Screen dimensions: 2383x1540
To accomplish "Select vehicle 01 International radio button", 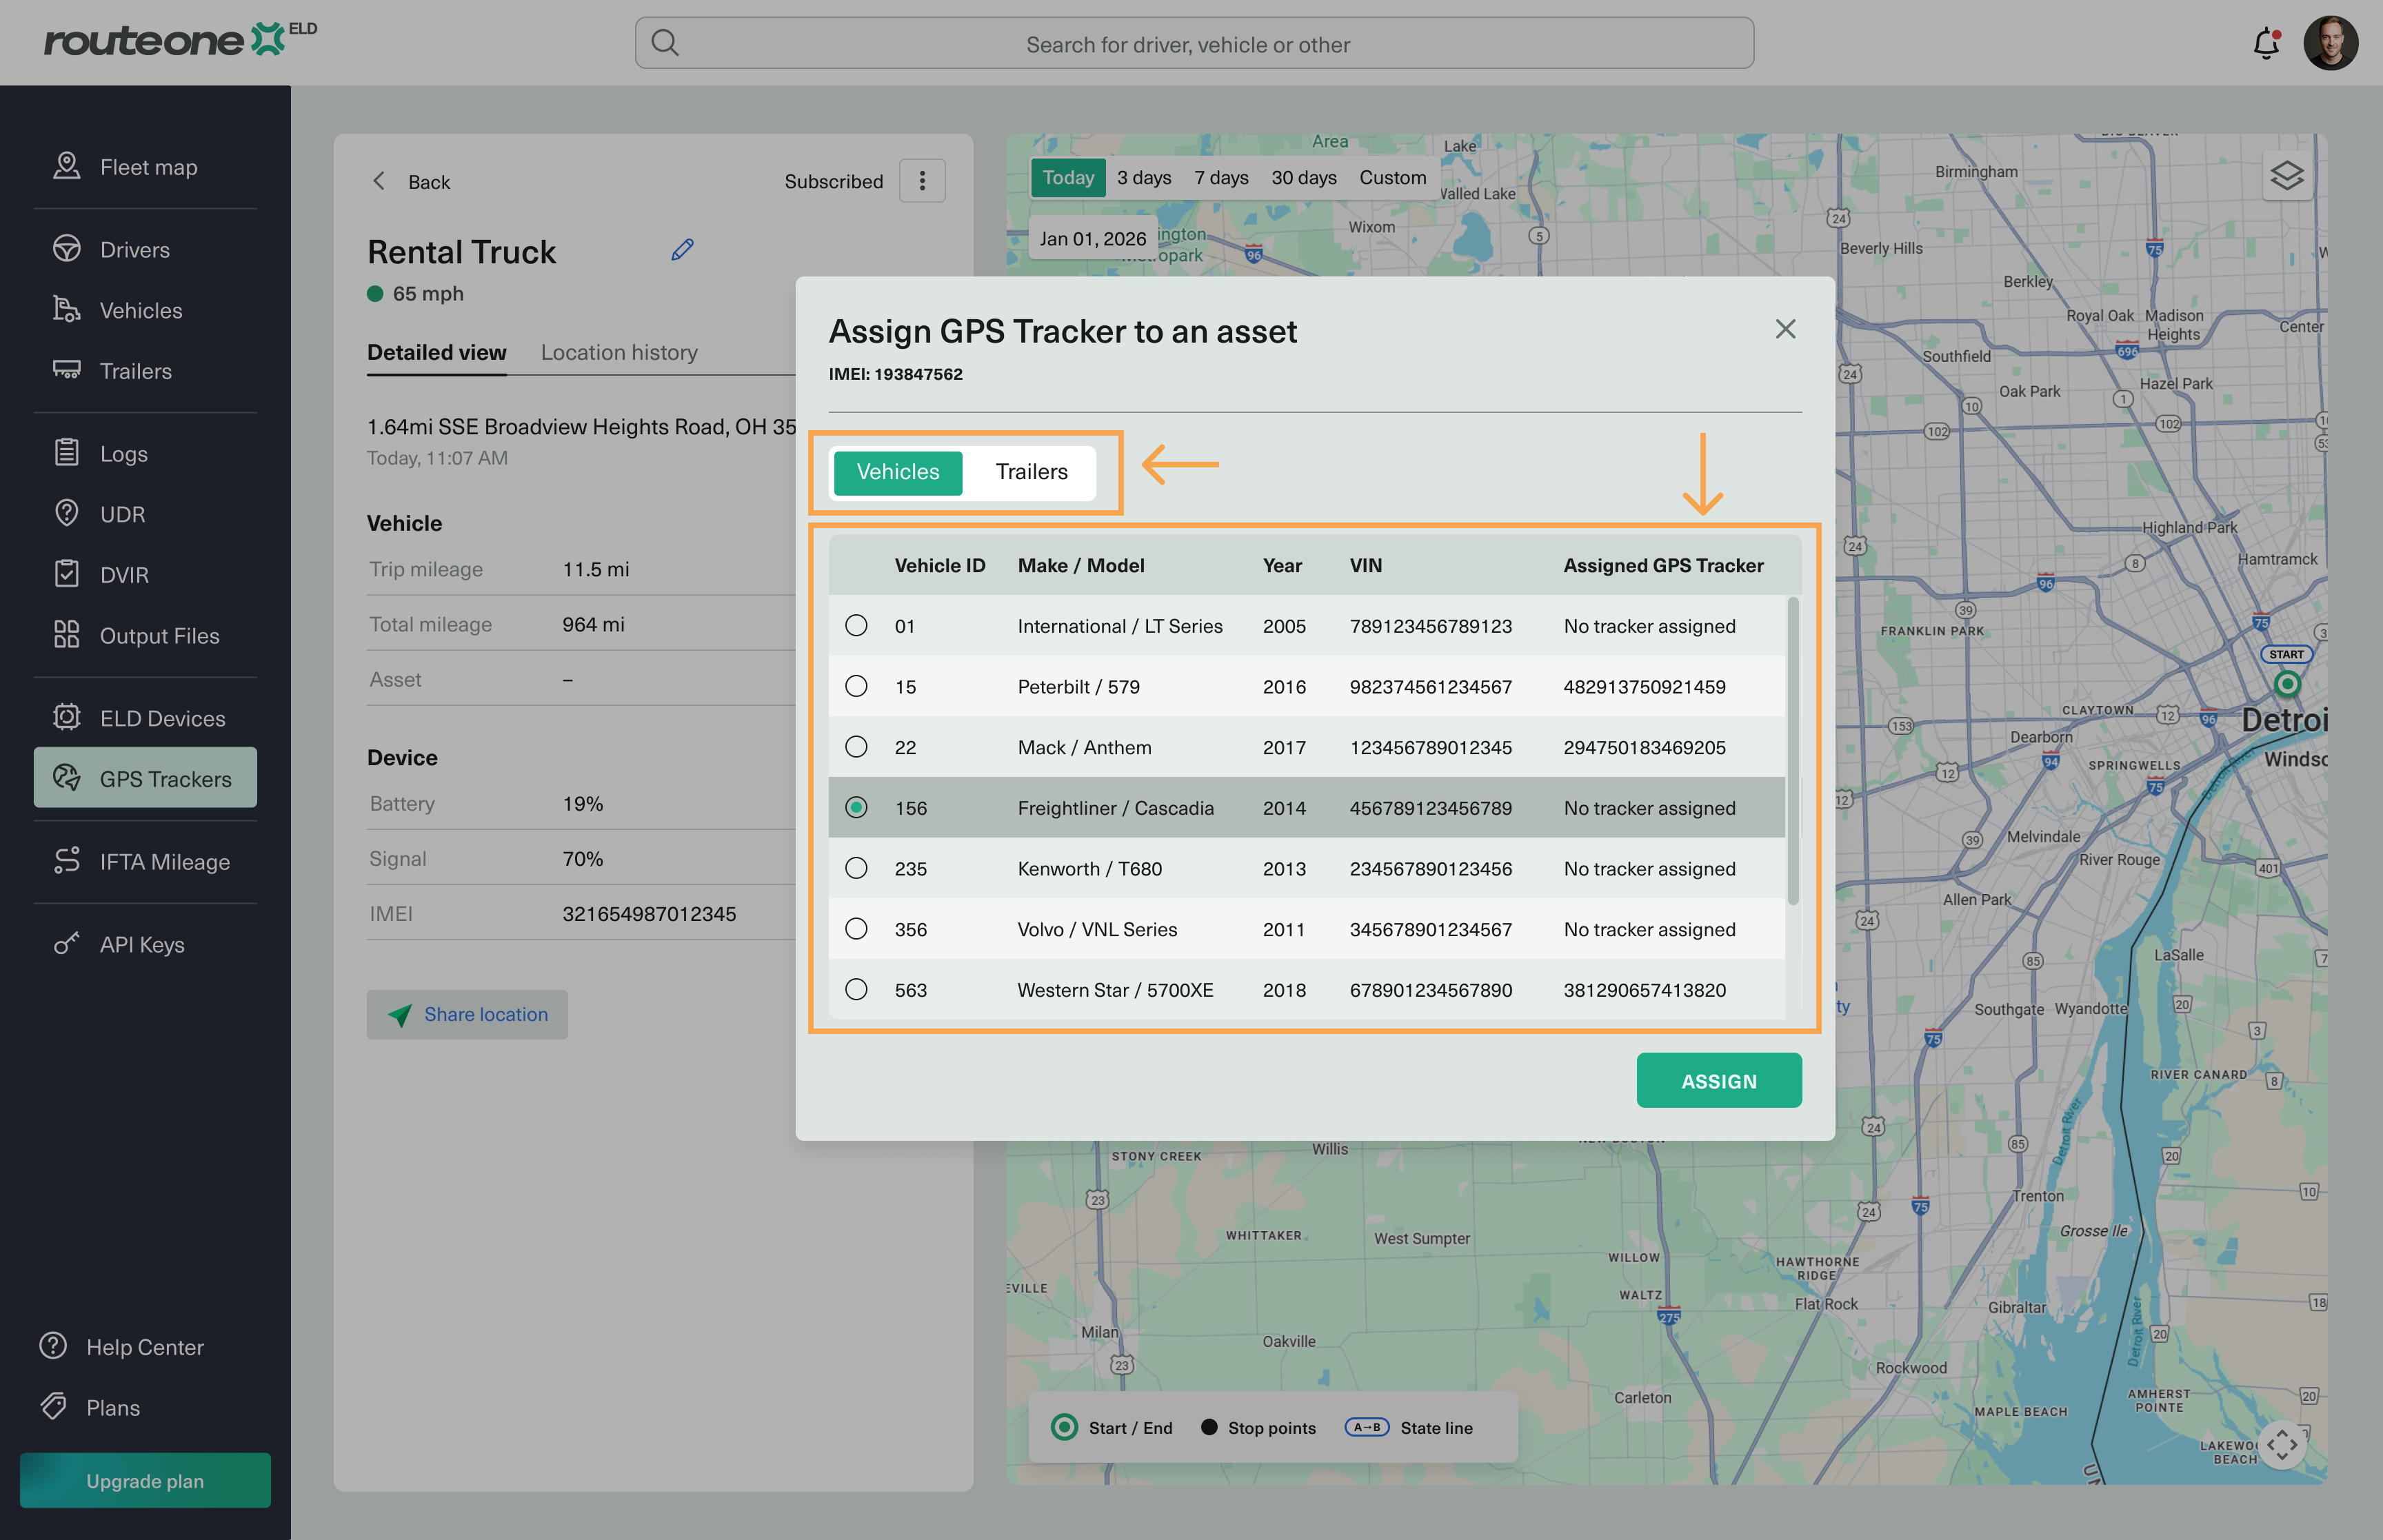I will (856, 625).
